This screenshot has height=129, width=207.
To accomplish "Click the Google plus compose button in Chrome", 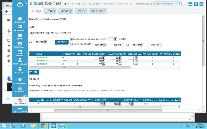I will click(x=9, y=31).
